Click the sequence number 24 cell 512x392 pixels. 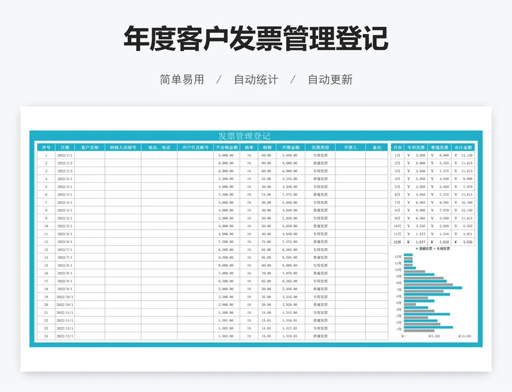tap(46, 336)
